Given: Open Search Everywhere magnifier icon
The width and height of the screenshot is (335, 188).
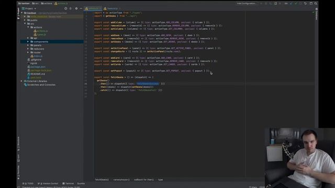Looking at the screenshot, I should click(316, 4).
